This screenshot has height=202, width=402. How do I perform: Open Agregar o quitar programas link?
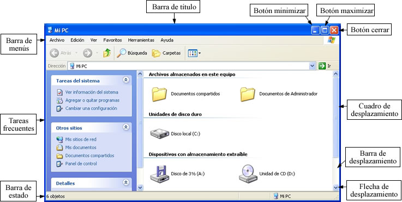[x=92, y=100]
